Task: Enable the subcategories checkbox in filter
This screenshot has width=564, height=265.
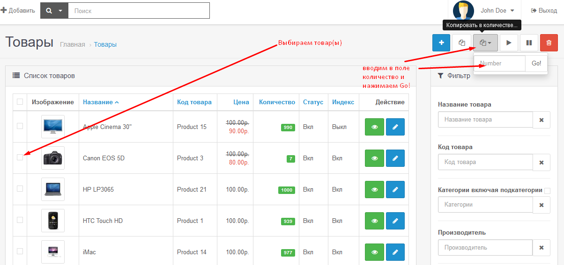Action: click(x=547, y=191)
